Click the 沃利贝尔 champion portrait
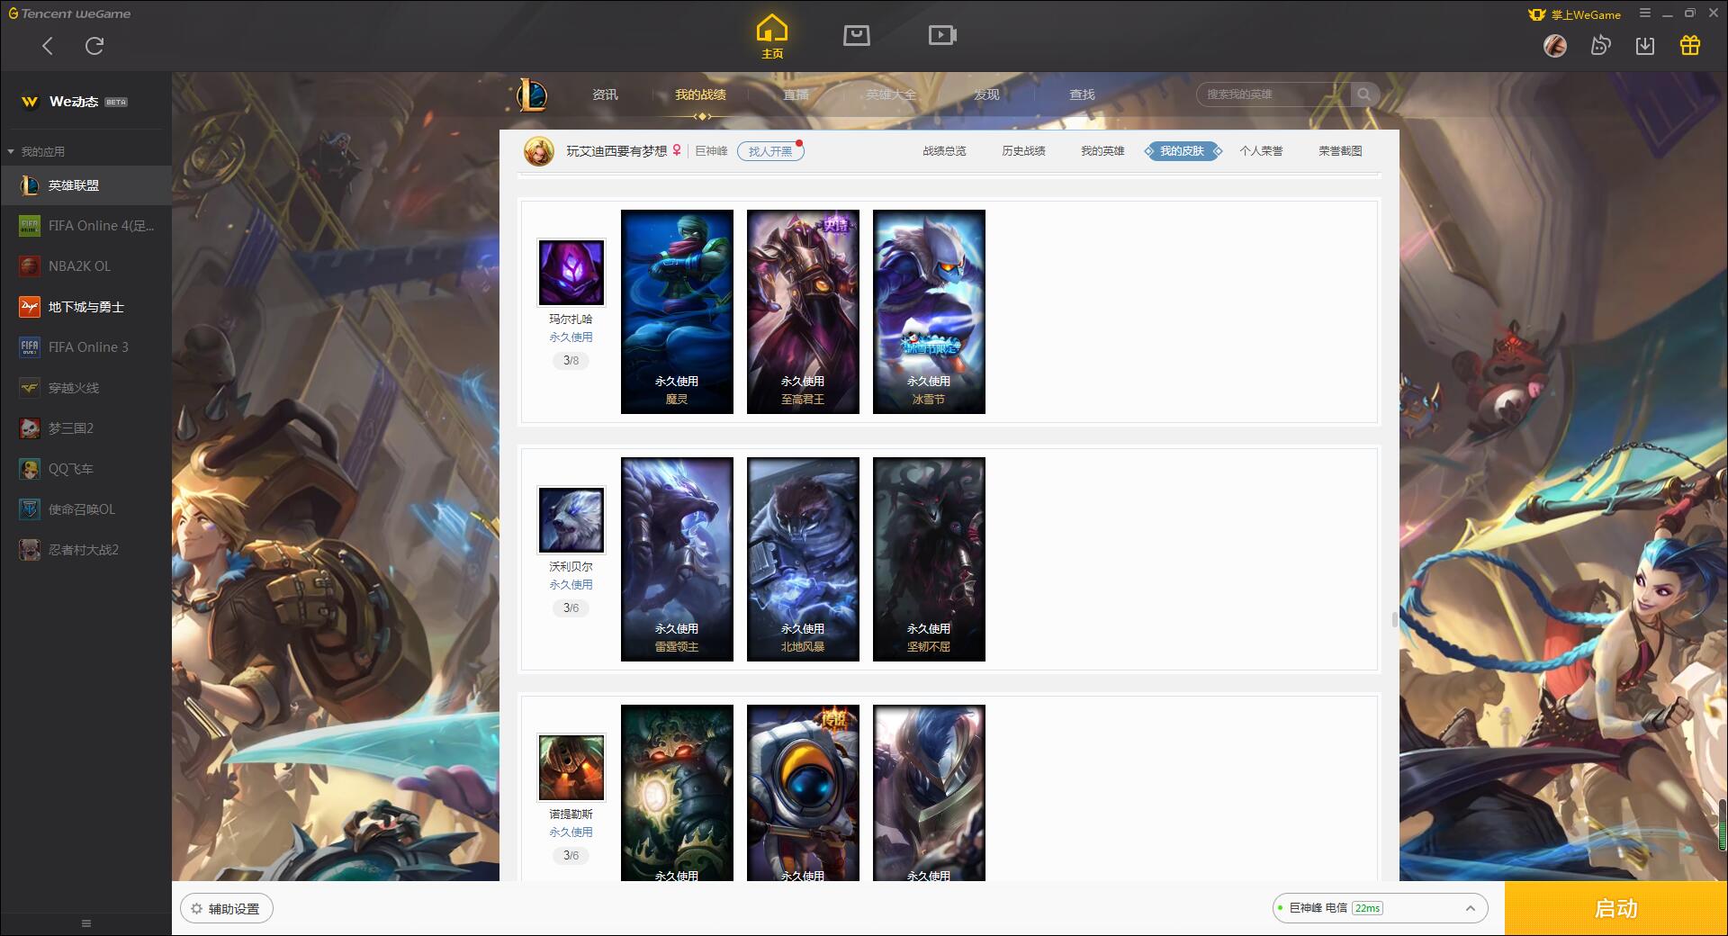 (x=571, y=520)
